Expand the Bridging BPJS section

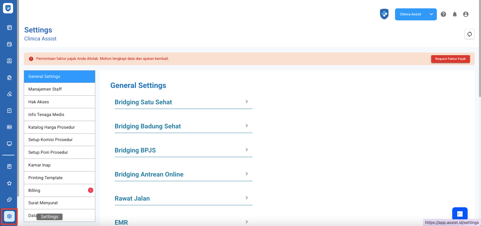coord(183,150)
